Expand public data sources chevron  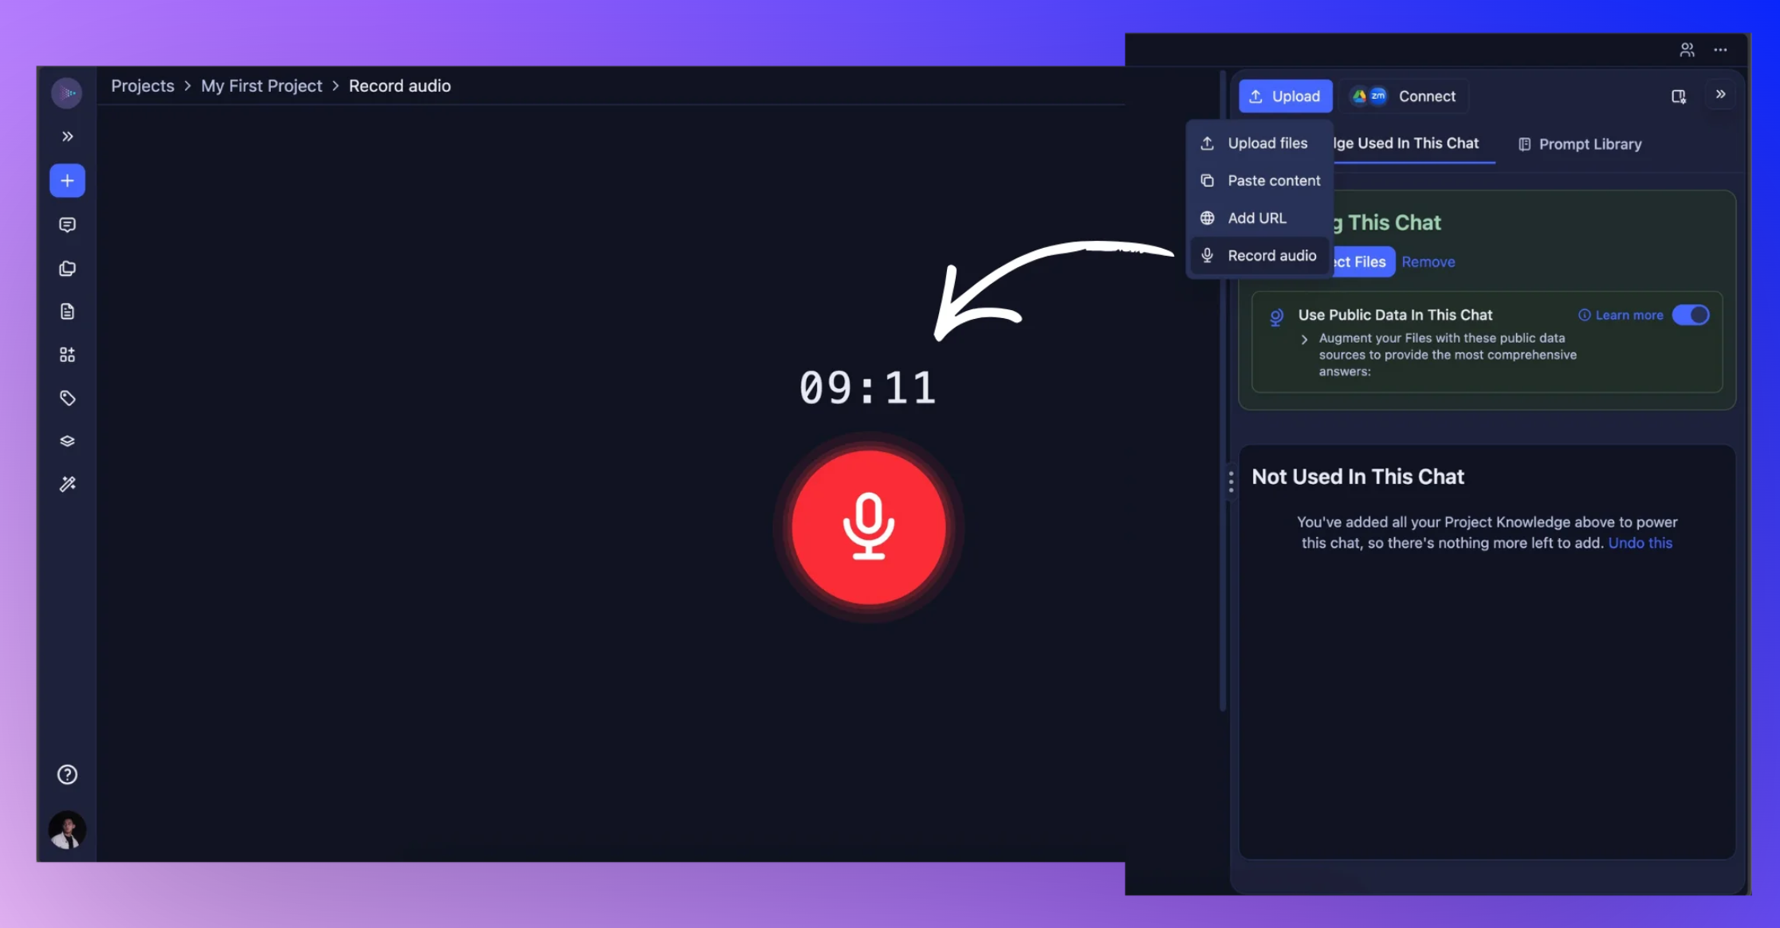1304,340
